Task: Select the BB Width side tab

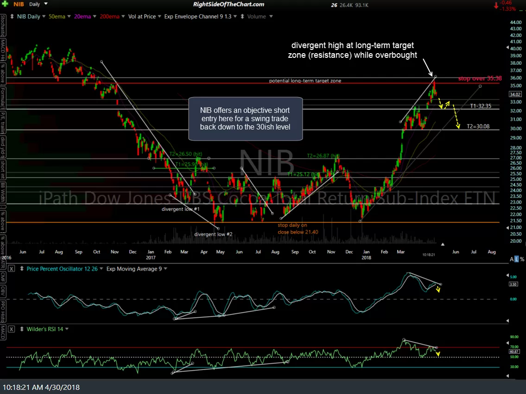Action: pyautogui.click(x=3, y=192)
